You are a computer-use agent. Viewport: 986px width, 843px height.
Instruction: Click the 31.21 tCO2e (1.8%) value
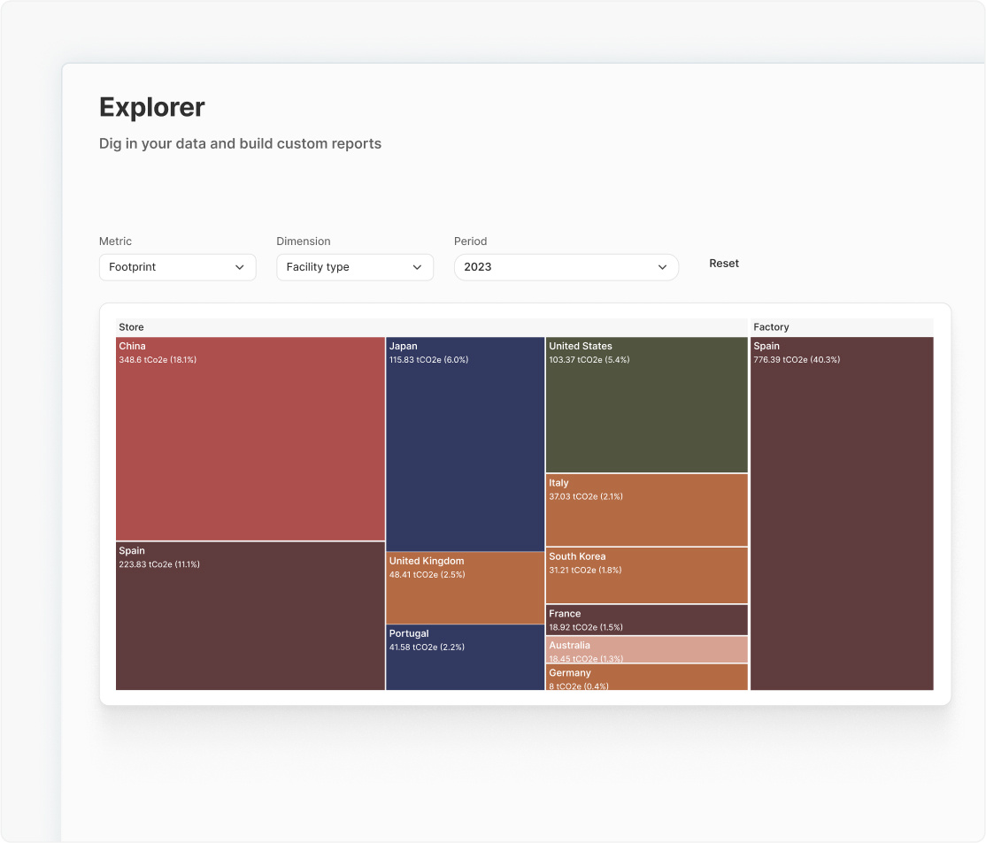(x=585, y=571)
